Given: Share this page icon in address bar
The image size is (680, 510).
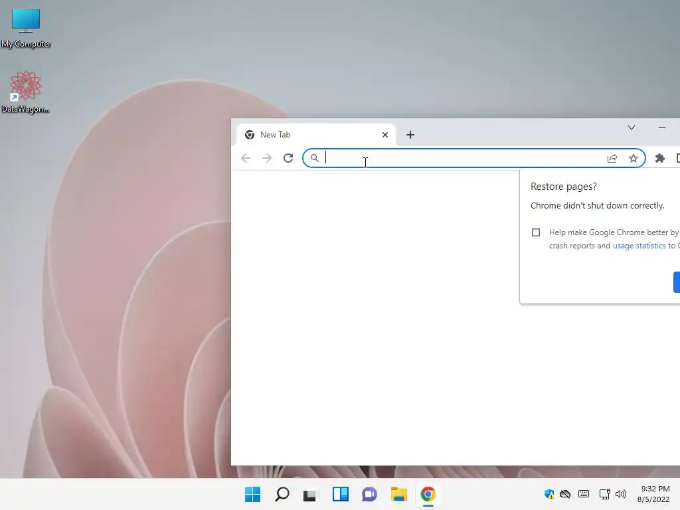Looking at the screenshot, I should tap(612, 158).
